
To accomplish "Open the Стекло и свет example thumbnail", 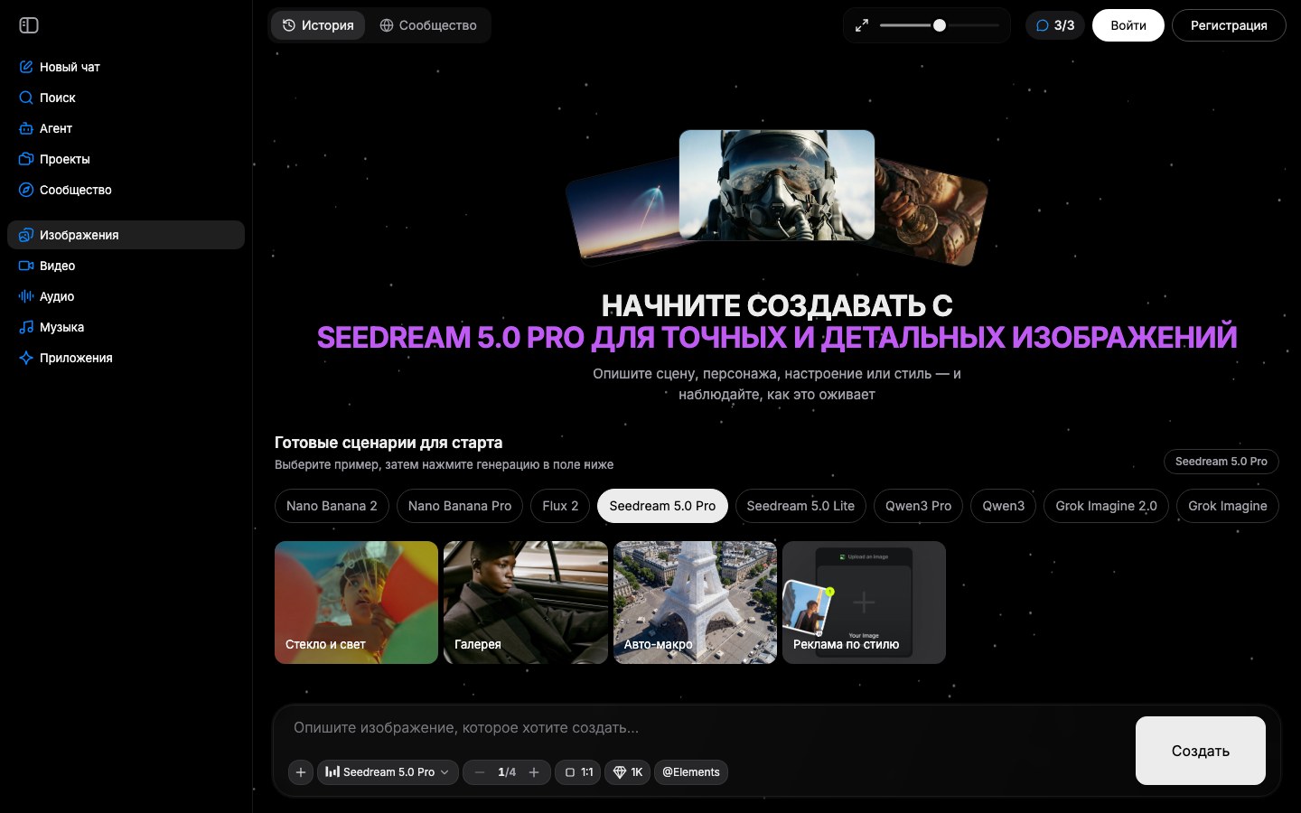I will click(356, 603).
